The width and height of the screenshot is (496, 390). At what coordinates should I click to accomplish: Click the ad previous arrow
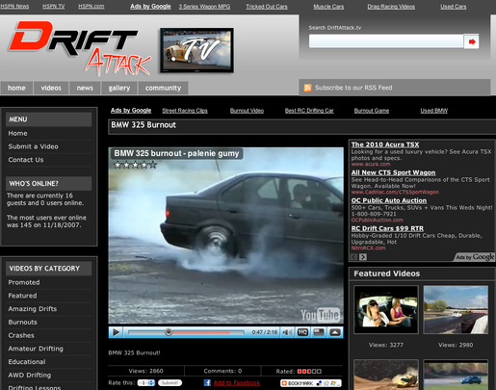(x=353, y=257)
